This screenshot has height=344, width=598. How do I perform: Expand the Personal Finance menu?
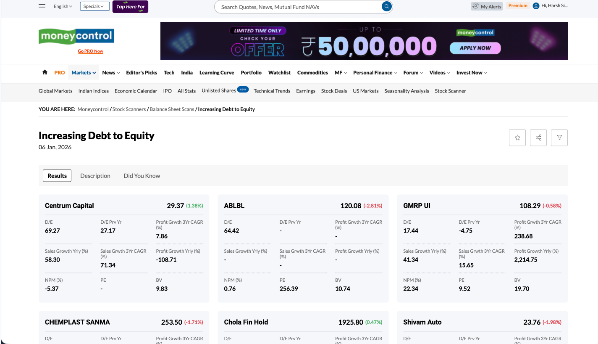click(375, 73)
